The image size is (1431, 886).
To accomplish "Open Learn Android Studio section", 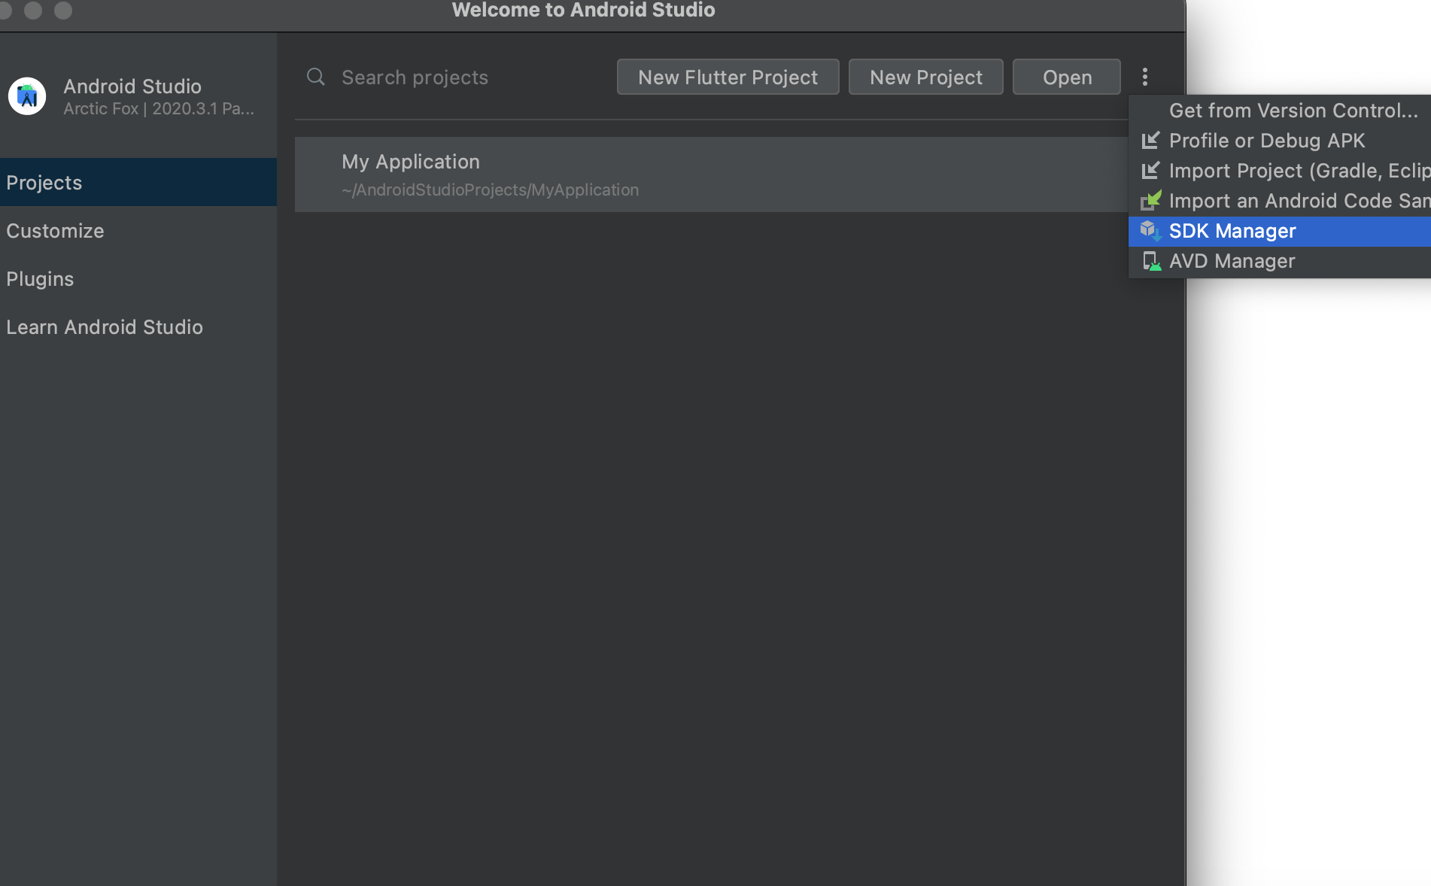I will pos(138,326).
